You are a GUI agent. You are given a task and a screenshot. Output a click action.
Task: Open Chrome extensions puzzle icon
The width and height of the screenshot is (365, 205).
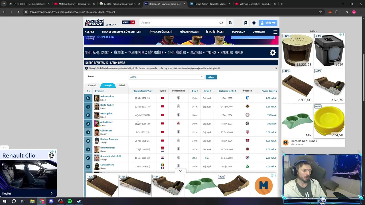337,12
